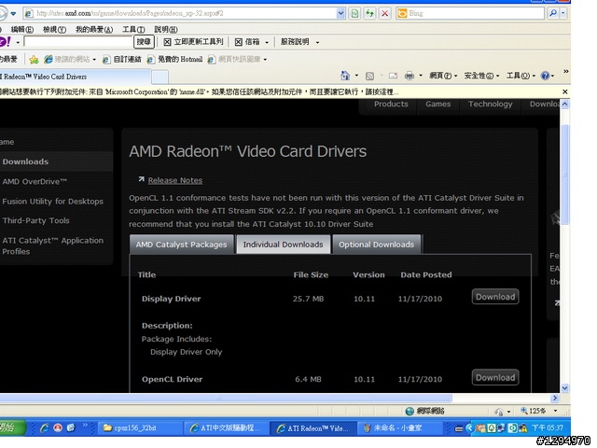Switch to 未命名 - 小畫家 taskbar window
This screenshot has width=597, height=448.
click(401, 428)
